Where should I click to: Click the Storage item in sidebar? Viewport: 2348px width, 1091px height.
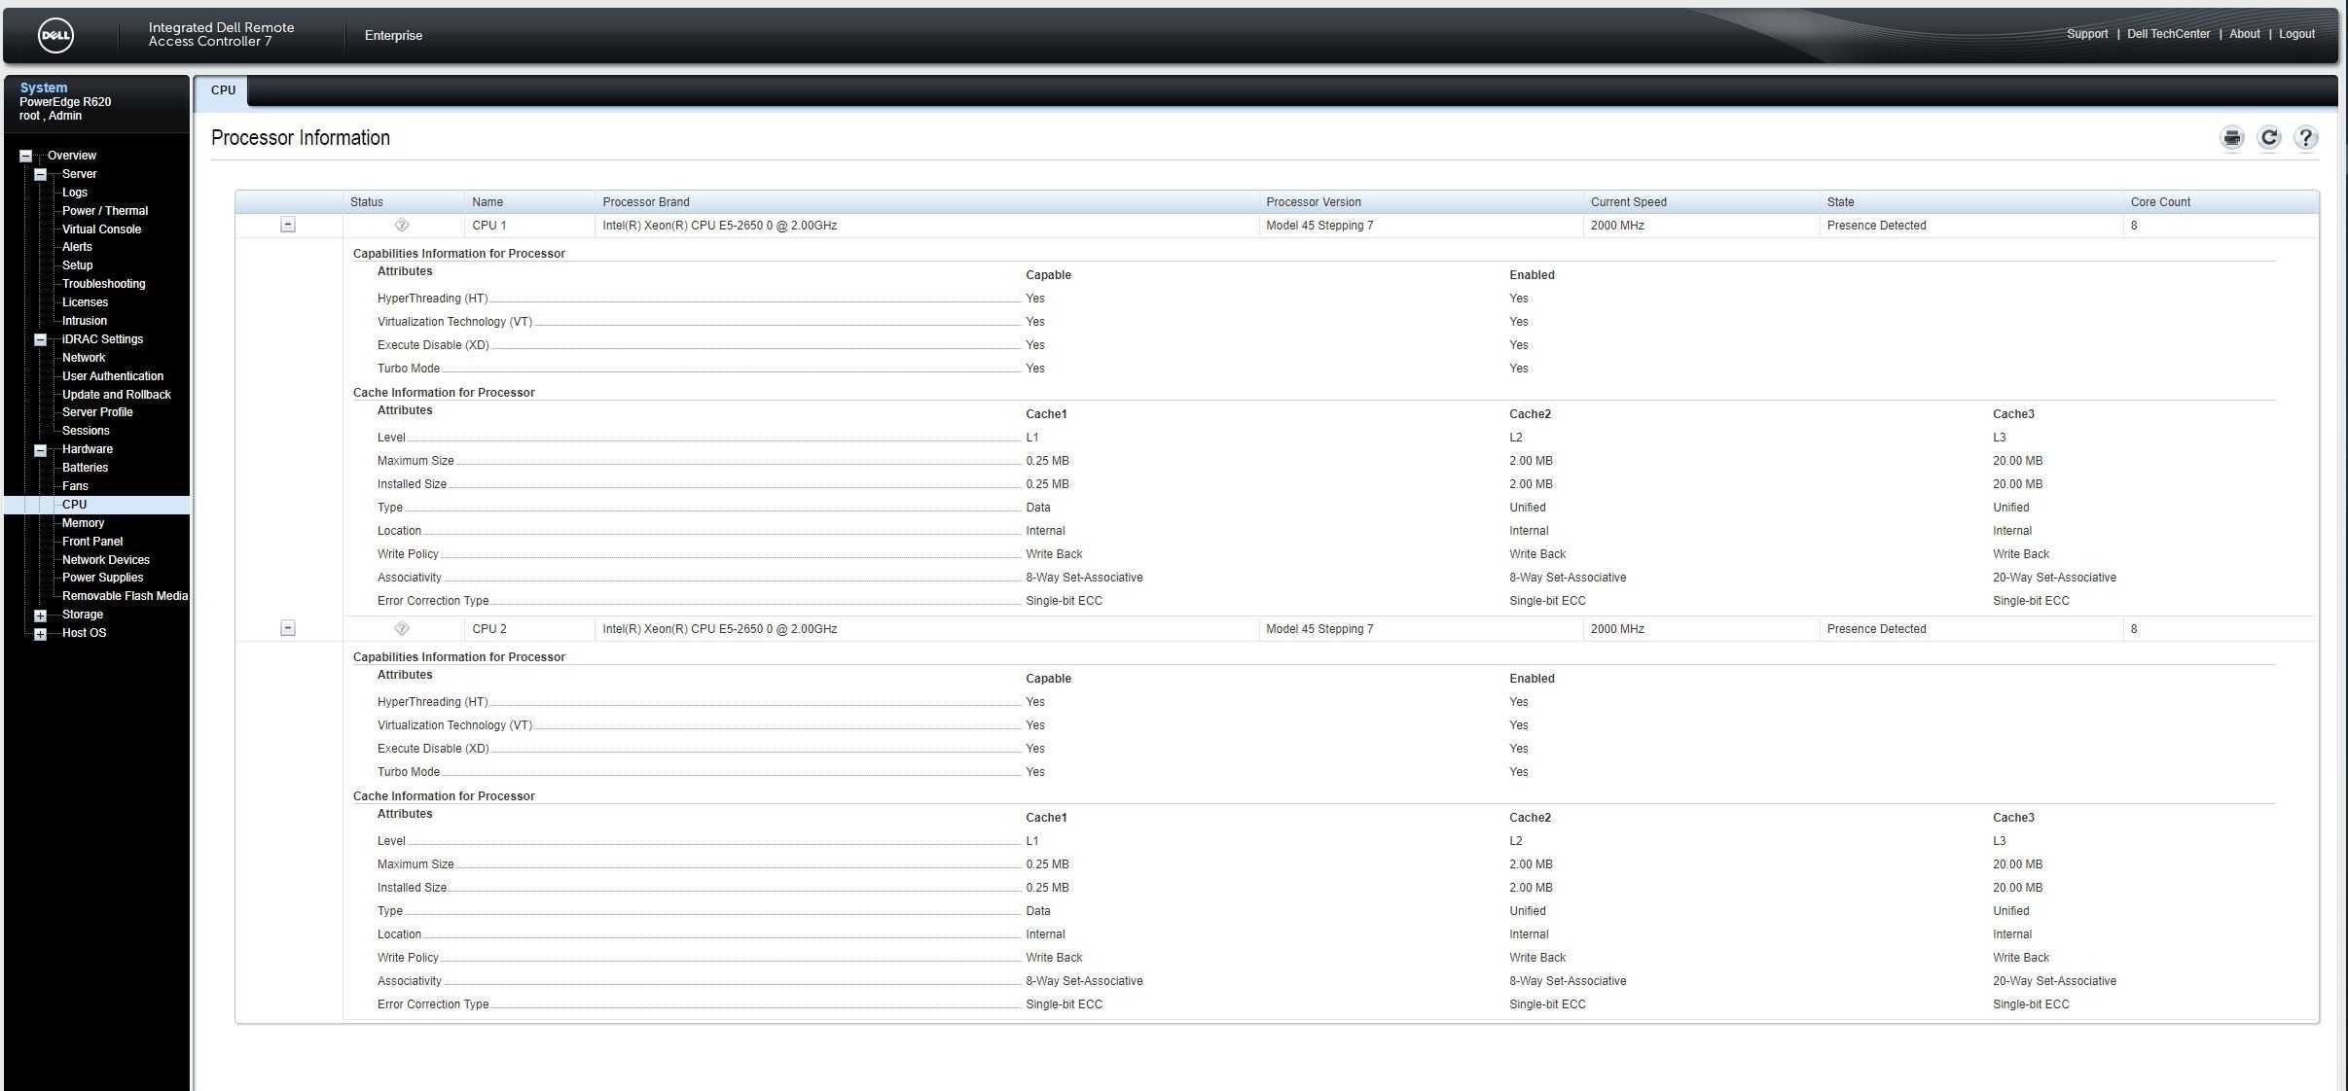tap(83, 616)
